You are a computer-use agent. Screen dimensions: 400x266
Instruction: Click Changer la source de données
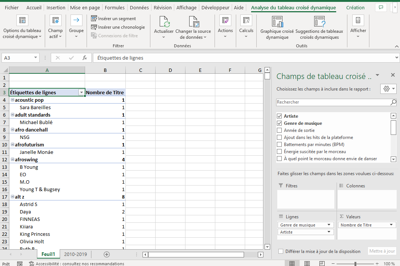[x=193, y=28]
